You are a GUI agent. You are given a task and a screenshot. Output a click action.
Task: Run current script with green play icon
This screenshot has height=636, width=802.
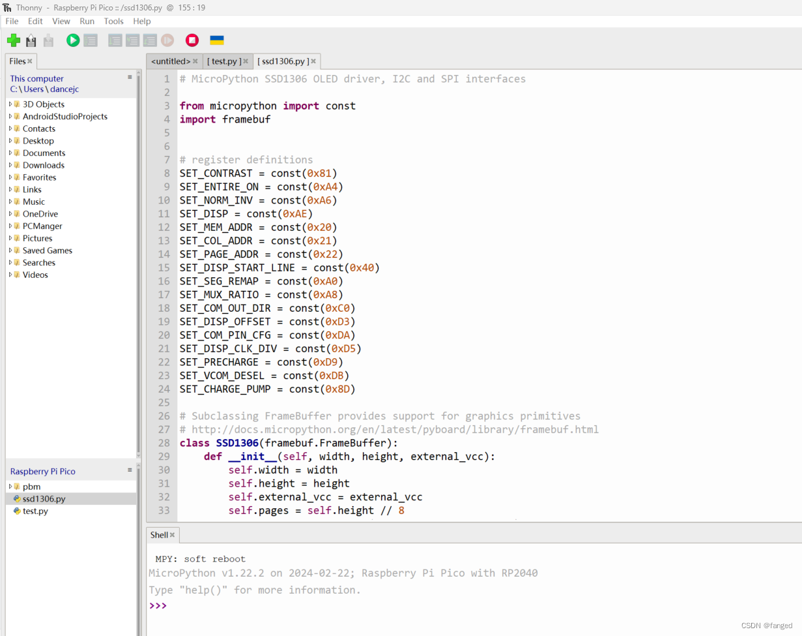pos(73,40)
